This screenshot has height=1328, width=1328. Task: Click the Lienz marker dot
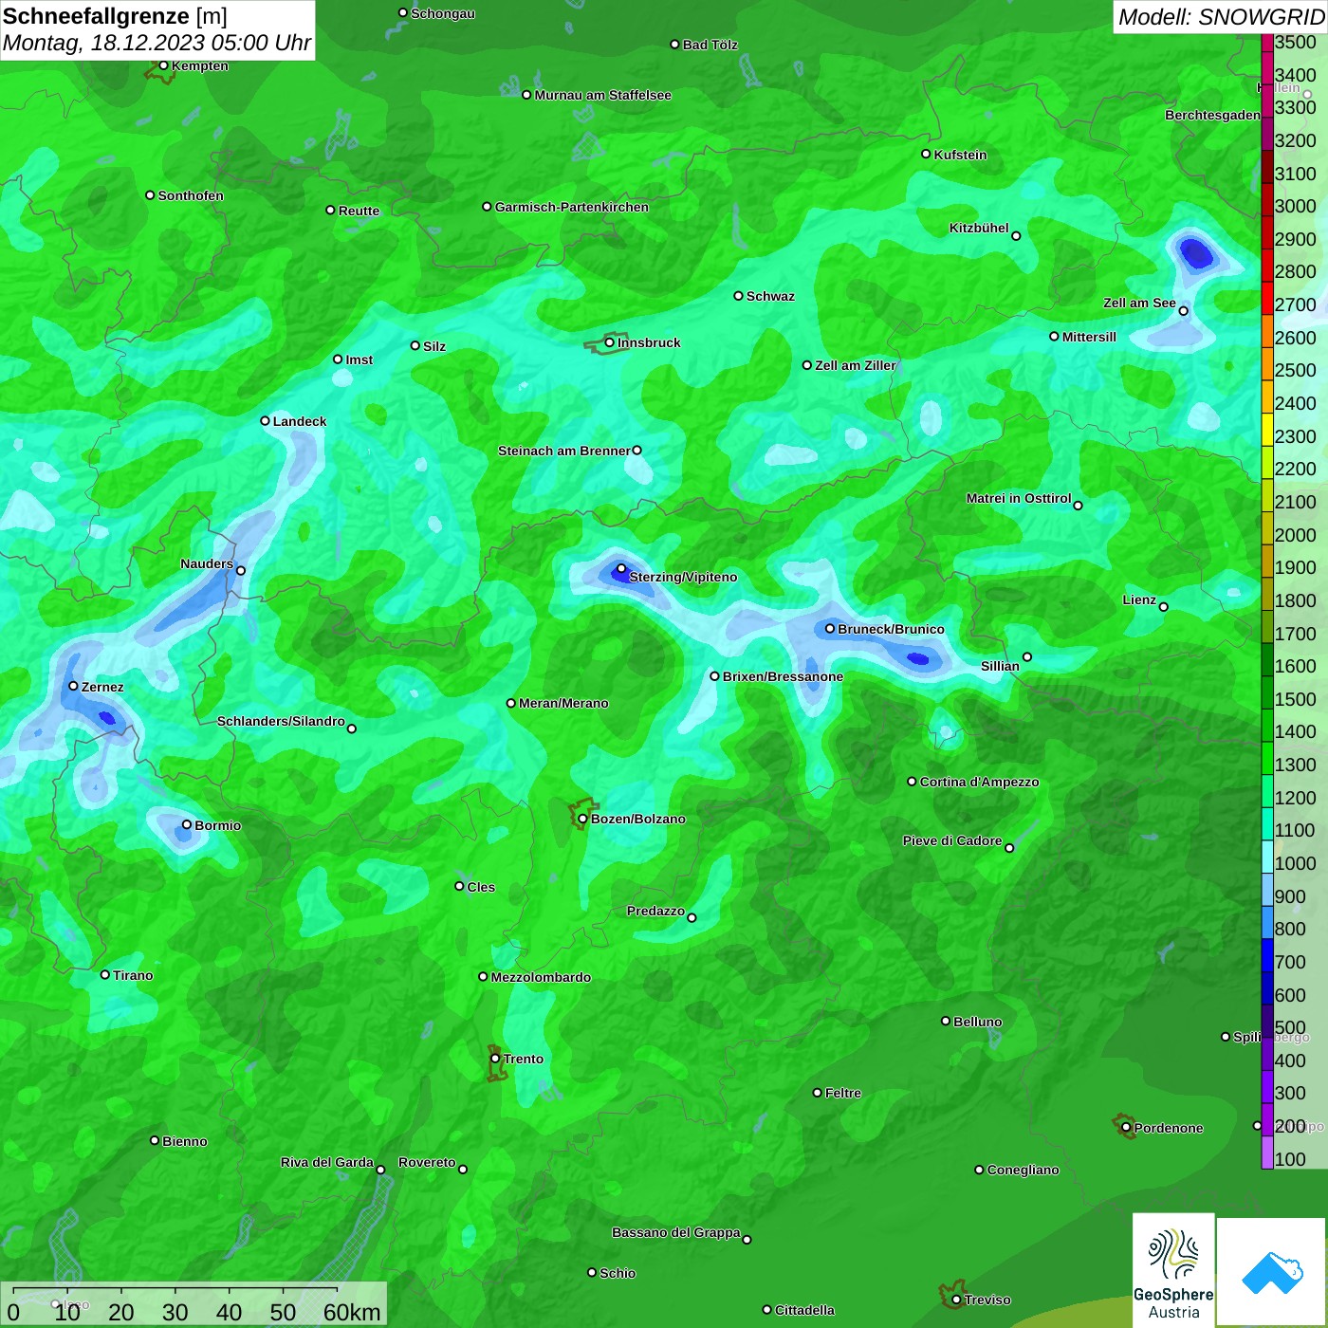(1164, 607)
